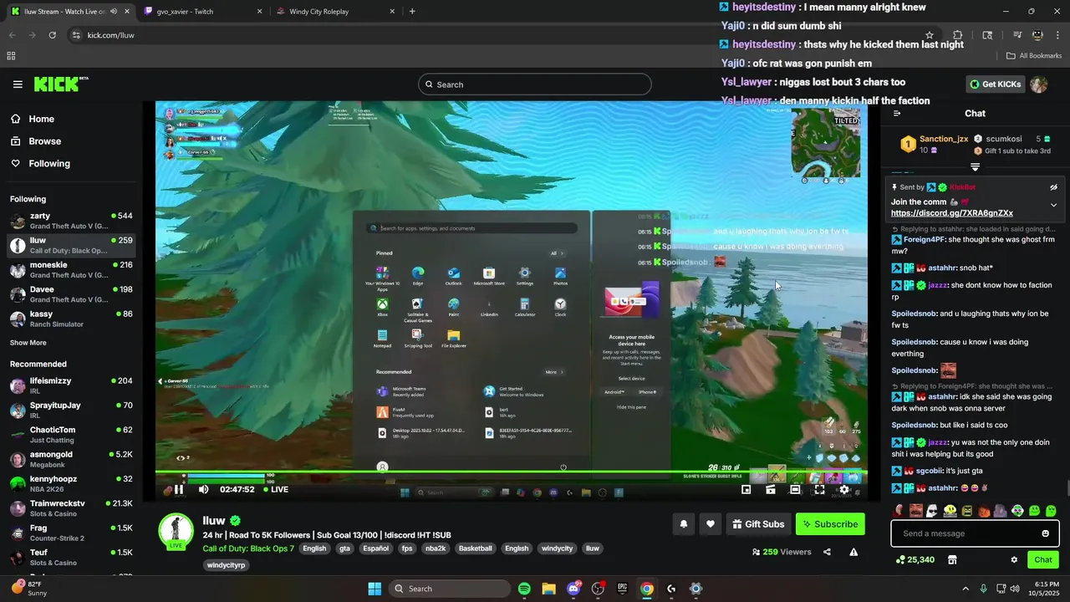Click the Kick search box
This screenshot has width=1070, height=602.
point(535,84)
